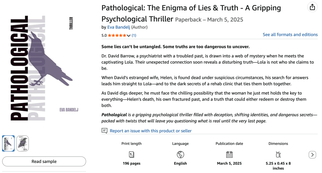Open the review count (1) link
322x173 pixels.
134,36
